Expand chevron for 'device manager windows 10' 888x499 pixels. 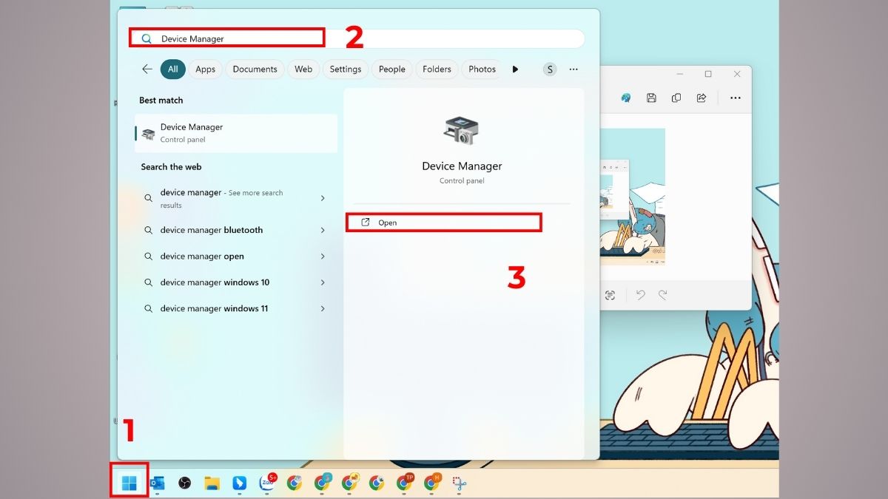(x=323, y=282)
